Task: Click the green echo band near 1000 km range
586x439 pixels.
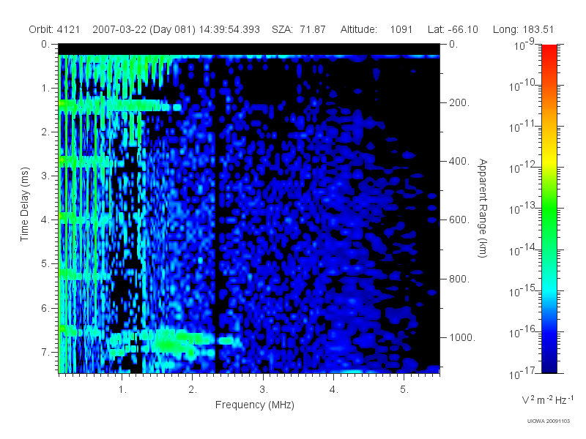Action: (x=176, y=342)
